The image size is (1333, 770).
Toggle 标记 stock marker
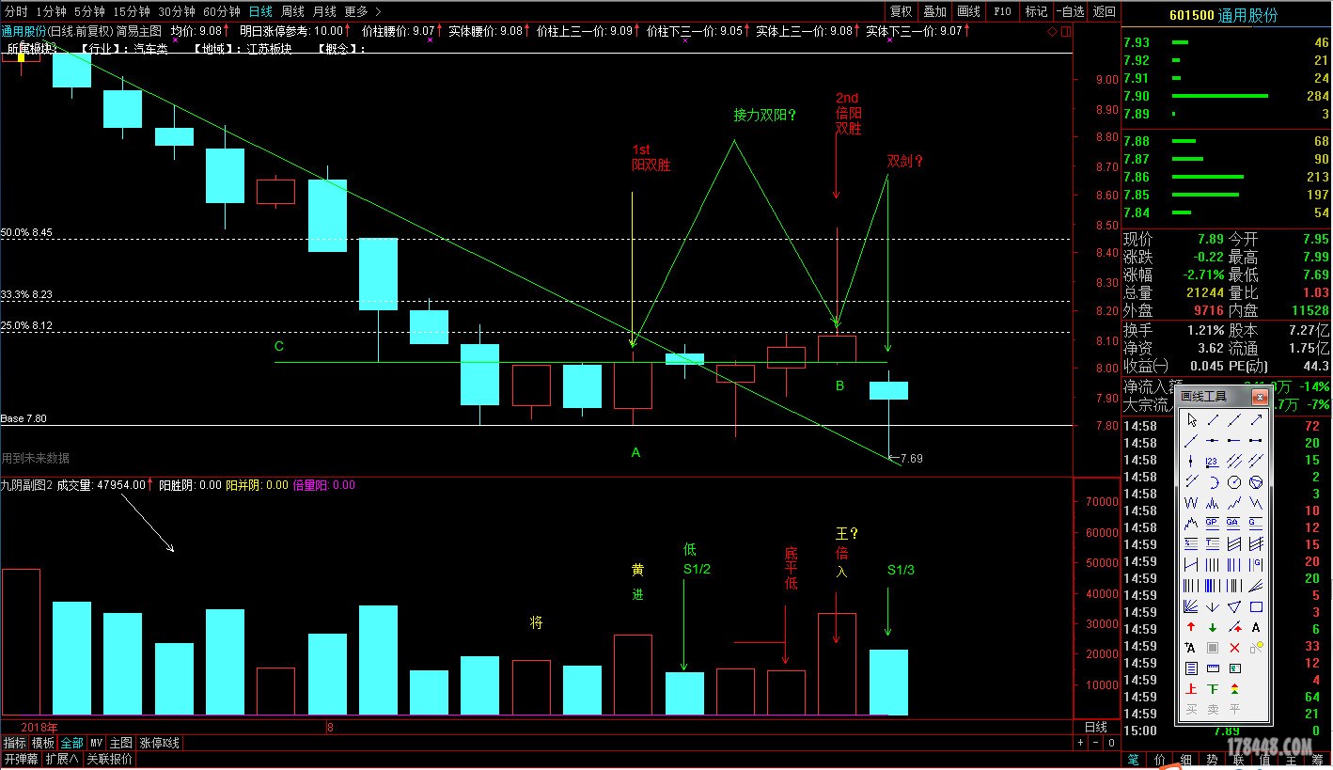point(1036,11)
